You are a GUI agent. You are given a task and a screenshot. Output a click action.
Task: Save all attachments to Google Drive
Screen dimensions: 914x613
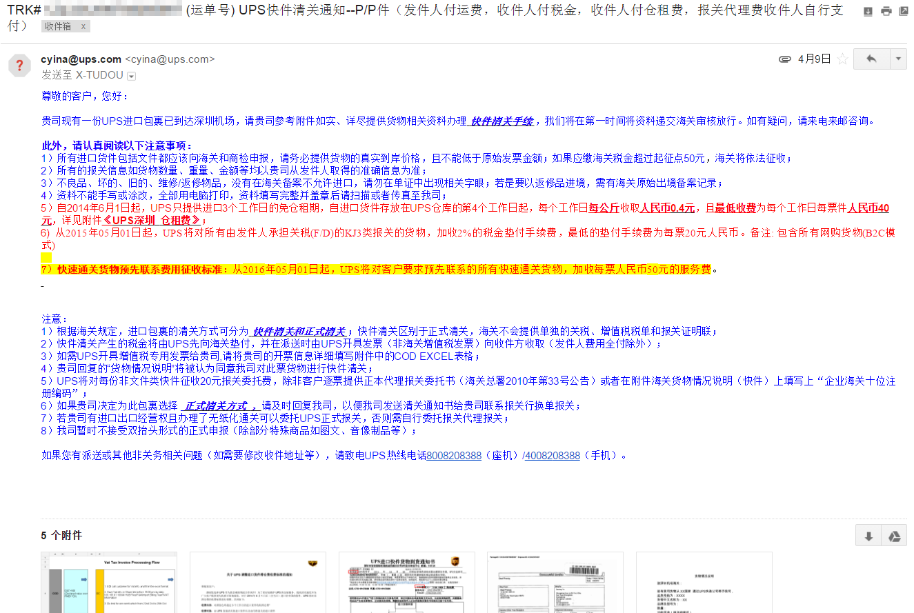(x=894, y=536)
